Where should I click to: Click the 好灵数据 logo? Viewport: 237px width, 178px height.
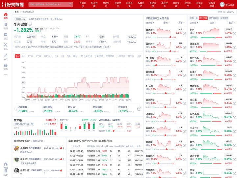pyautogui.click(x=13, y=4)
